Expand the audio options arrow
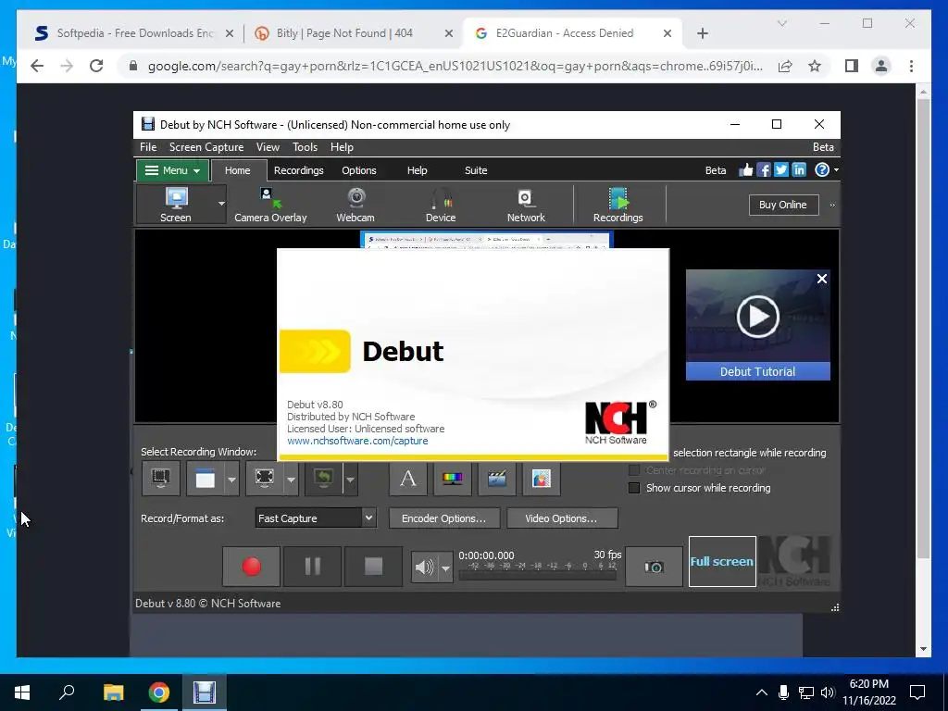Screen dimensions: 948x711 click(x=445, y=568)
